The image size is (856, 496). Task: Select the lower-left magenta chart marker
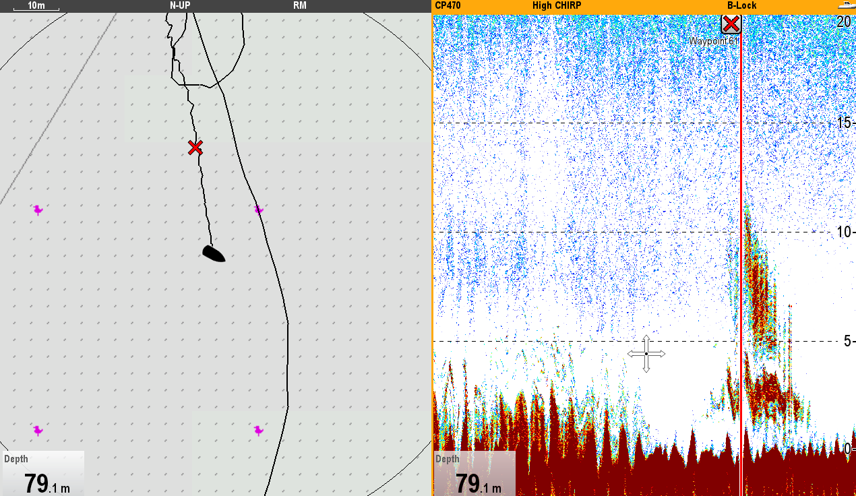[38, 430]
